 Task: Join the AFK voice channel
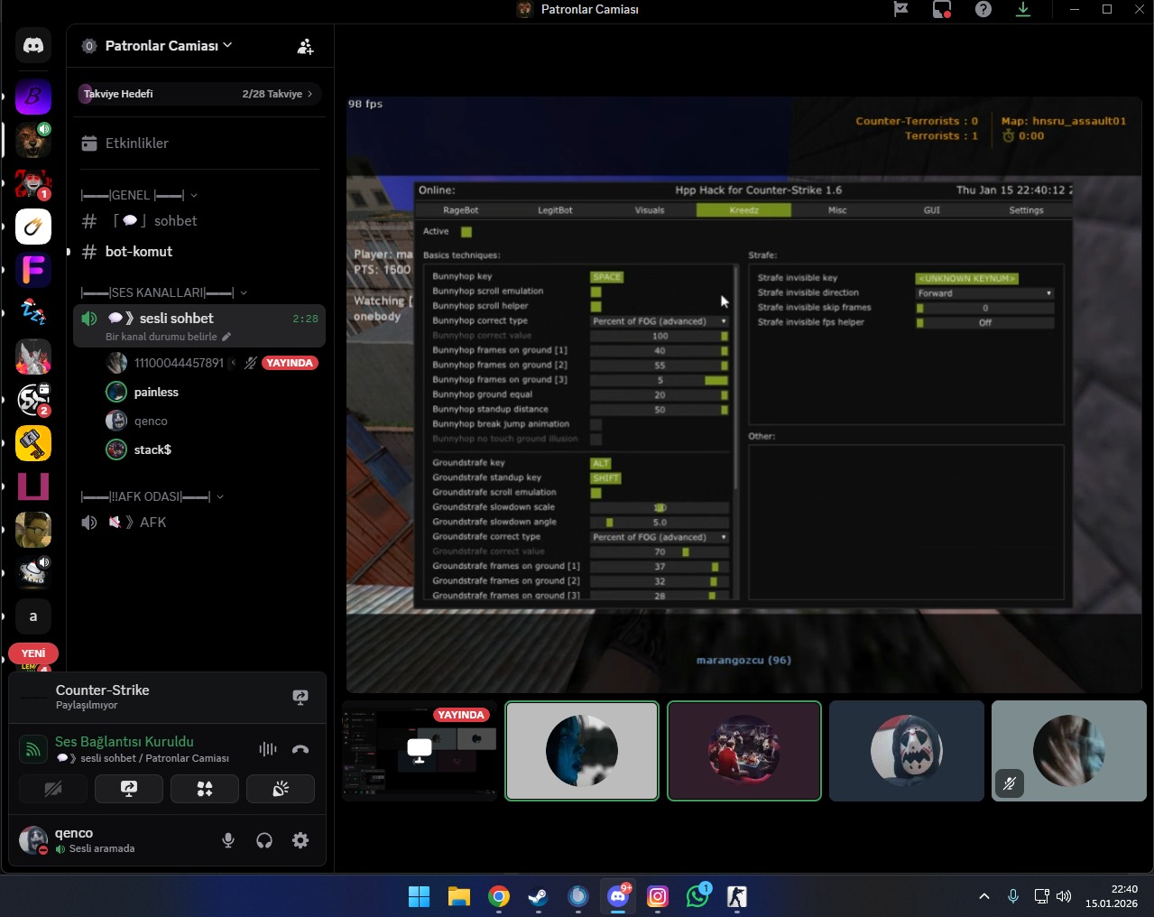pyautogui.click(x=199, y=523)
